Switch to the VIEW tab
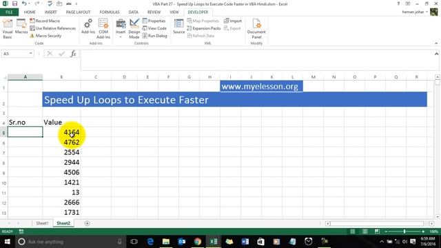 pos(174,12)
